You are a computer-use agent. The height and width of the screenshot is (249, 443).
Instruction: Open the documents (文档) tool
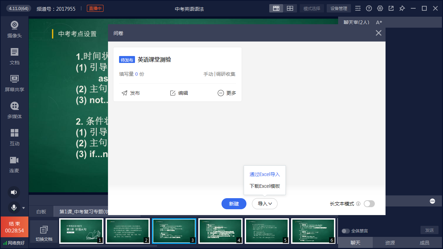pyautogui.click(x=14, y=56)
